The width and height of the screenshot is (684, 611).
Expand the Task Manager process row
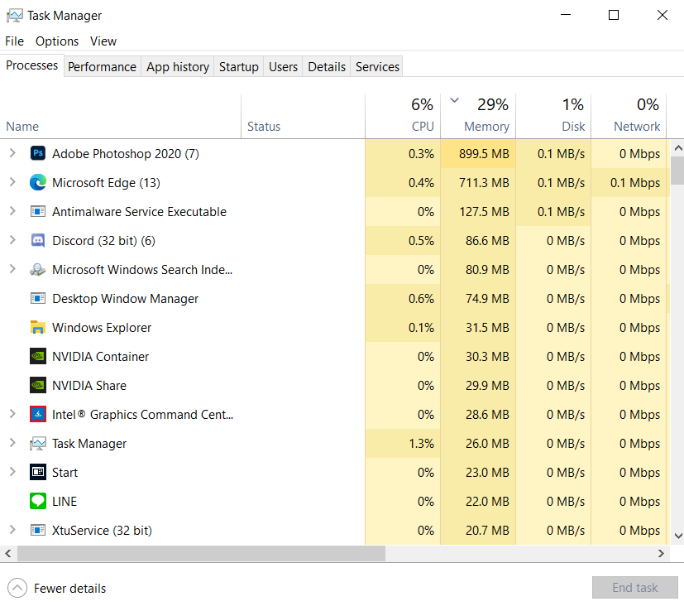point(12,443)
